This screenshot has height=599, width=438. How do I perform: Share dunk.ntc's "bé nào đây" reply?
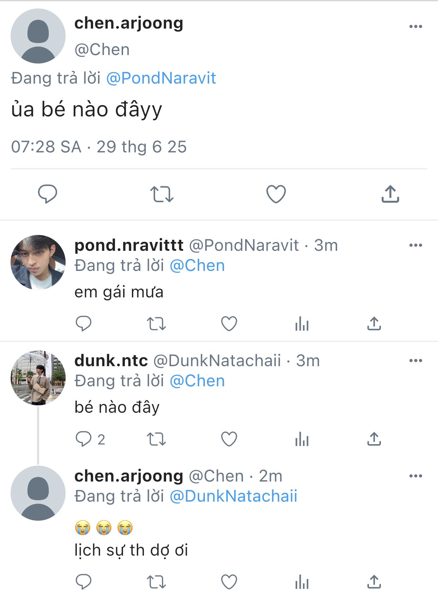tap(374, 439)
